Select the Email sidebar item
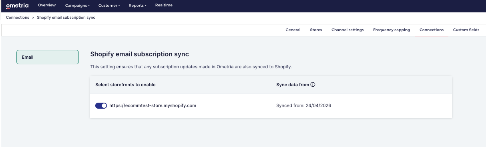The image size is (486, 147). pyautogui.click(x=48, y=57)
